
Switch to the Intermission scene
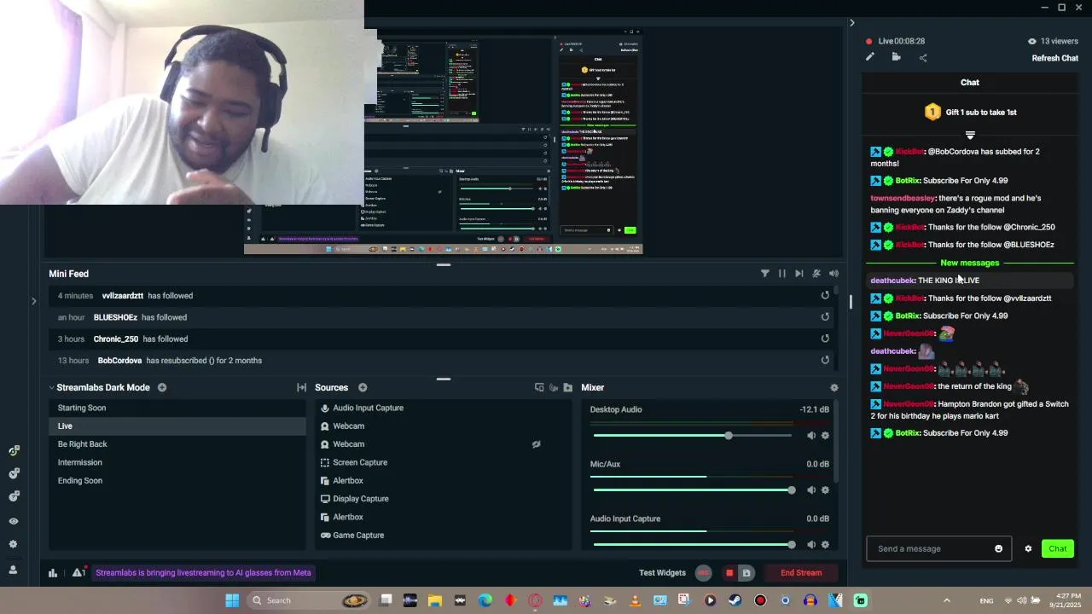pyautogui.click(x=177, y=462)
